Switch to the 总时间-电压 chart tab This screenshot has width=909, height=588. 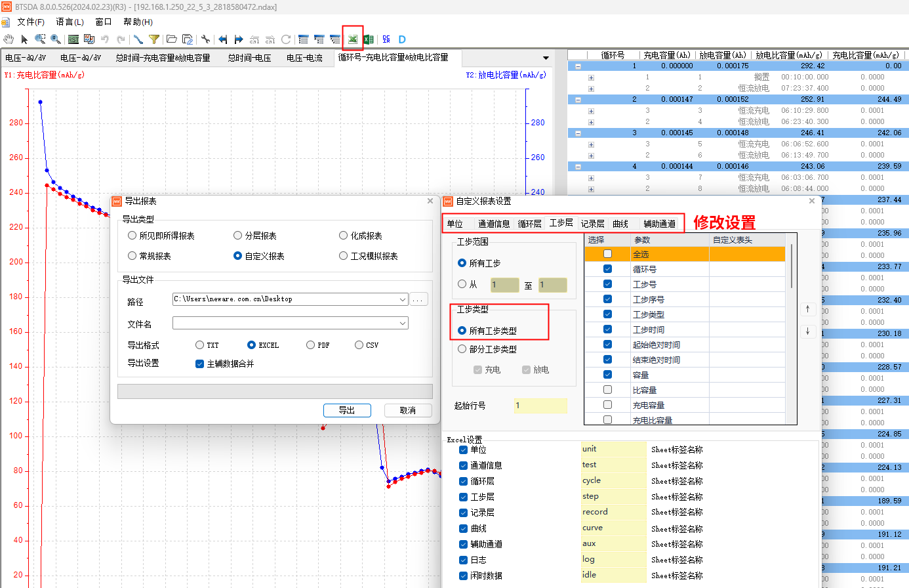pyautogui.click(x=249, y=58)
